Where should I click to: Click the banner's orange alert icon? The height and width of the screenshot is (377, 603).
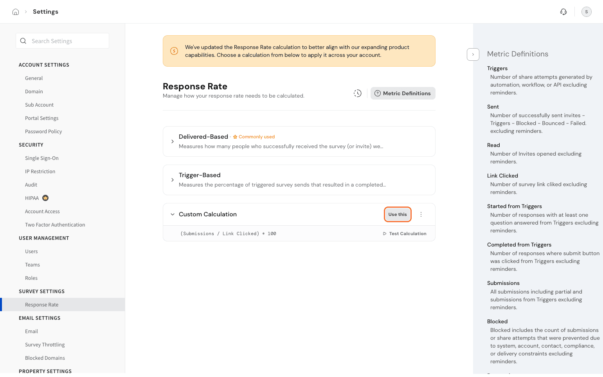pyautogui.click(x=174, y=51)
